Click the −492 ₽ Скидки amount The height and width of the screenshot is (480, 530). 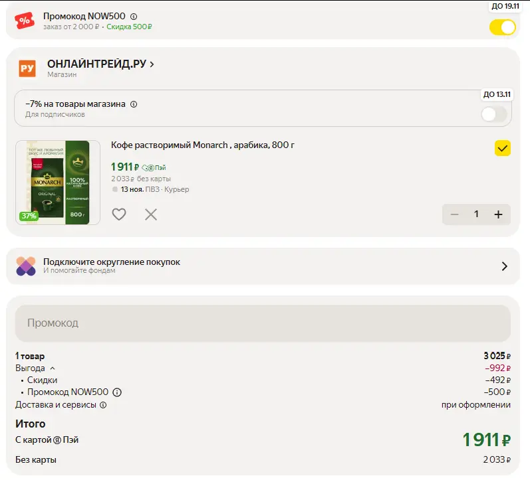tap(498, 380)
